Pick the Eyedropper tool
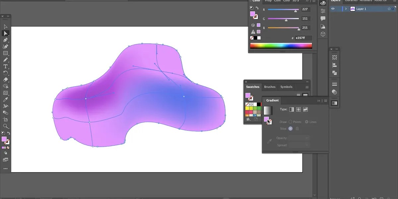Image resolution: width=398 pixels, height=199 pixels. (x=5, y=99)
